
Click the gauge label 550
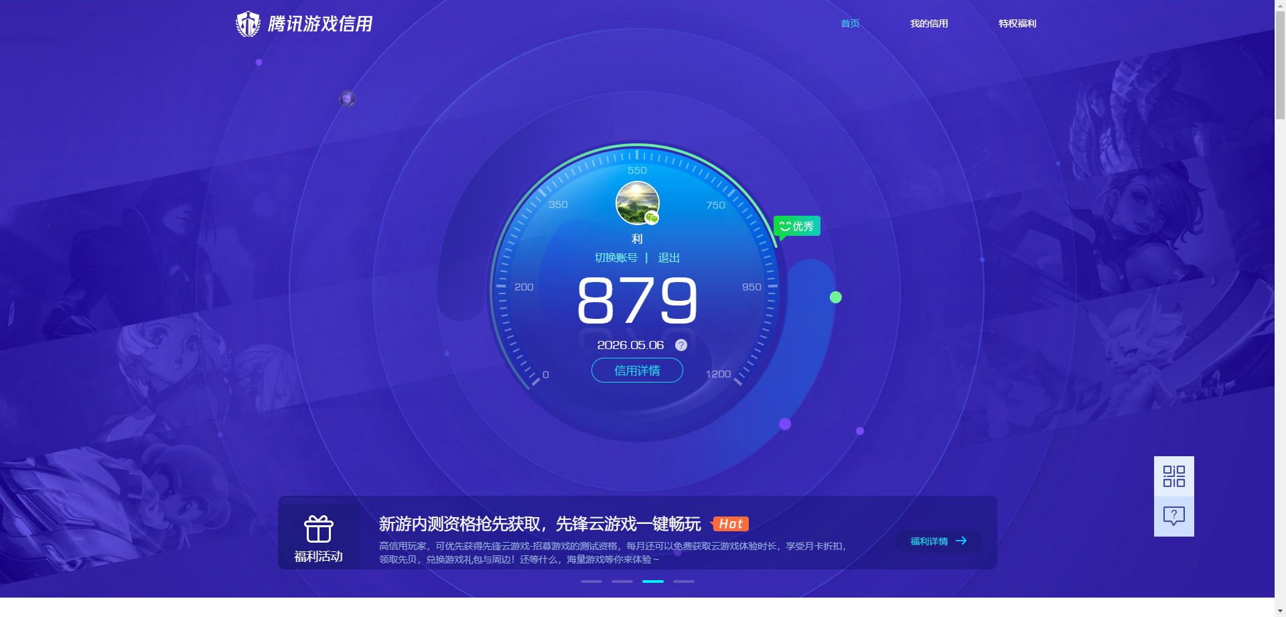tap(637, 170)
